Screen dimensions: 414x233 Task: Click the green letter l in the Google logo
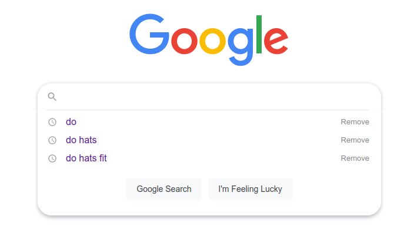coord(259,34)
